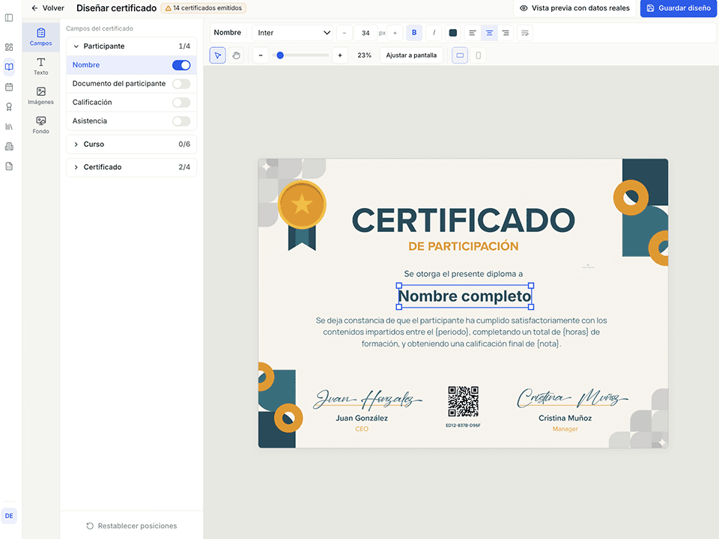Viewport: 719px width, 539px height.
Task: Open the Fondo tab
Action: (x=40, y=125)
